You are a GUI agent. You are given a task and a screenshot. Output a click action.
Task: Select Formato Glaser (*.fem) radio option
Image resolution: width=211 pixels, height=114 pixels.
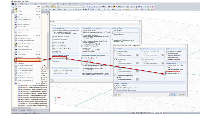click(82, 58)
